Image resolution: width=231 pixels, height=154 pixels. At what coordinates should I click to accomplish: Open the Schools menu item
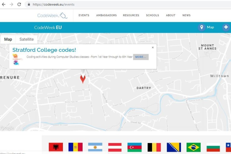click(x=152, y=15)
